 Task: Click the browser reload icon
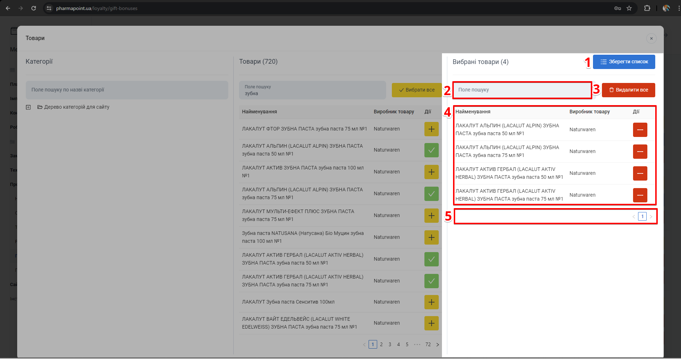pos(34,8)
